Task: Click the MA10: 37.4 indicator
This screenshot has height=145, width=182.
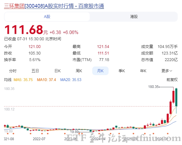Action: click(46, 80)
